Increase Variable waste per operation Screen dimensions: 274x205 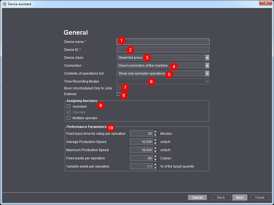tap(156, 165)
